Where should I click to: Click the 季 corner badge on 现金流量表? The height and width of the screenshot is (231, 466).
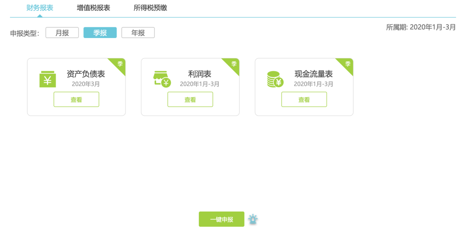[x=347, y=64]
